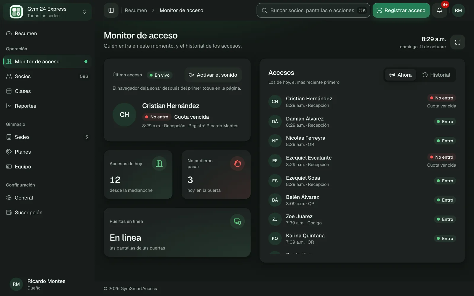This screenshot has width=474, height=296.
Task: Click the Sedes building icon
Action: pos(9,137)
